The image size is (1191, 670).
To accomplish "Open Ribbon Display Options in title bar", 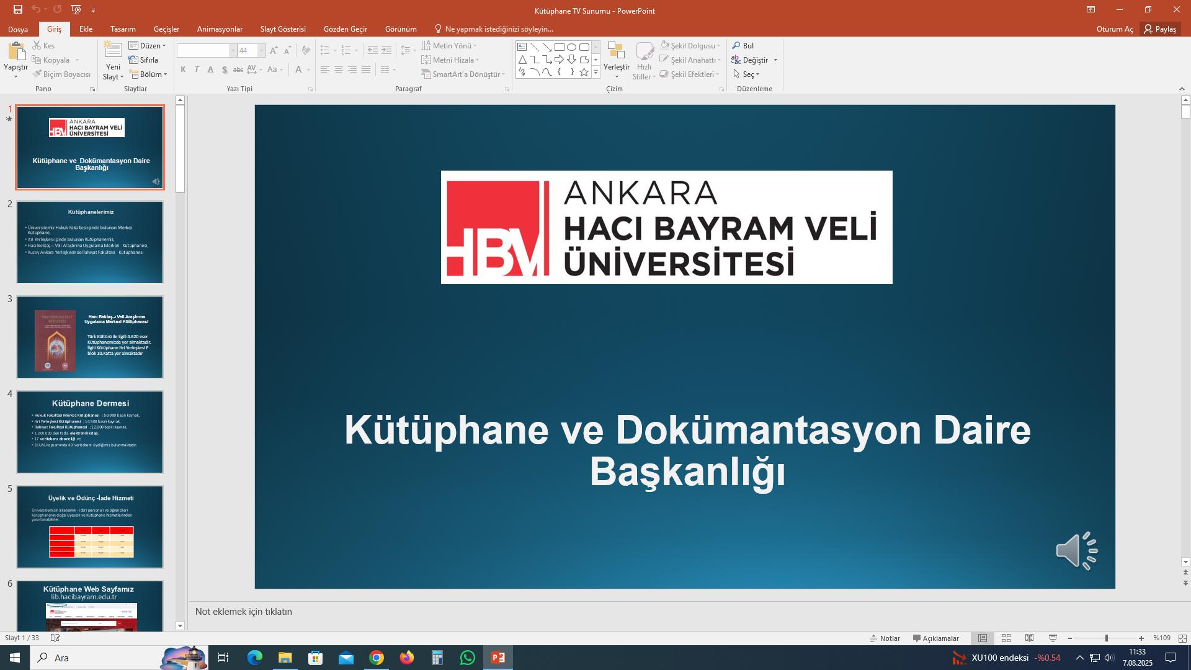I will 1091,9.
